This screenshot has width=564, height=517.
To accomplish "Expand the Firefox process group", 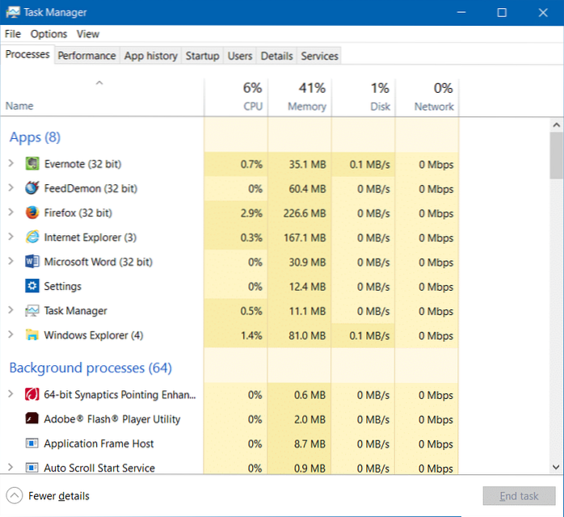I will coord(11,213).
